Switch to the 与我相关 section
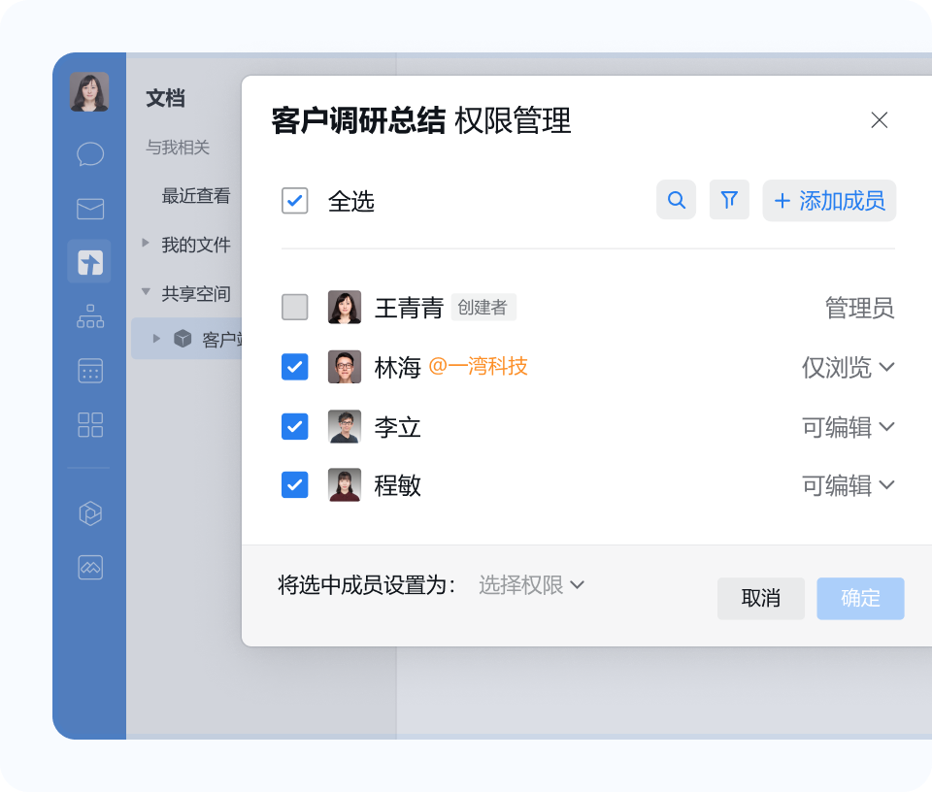This screenshot has height=792, width=932. (176, 148)
